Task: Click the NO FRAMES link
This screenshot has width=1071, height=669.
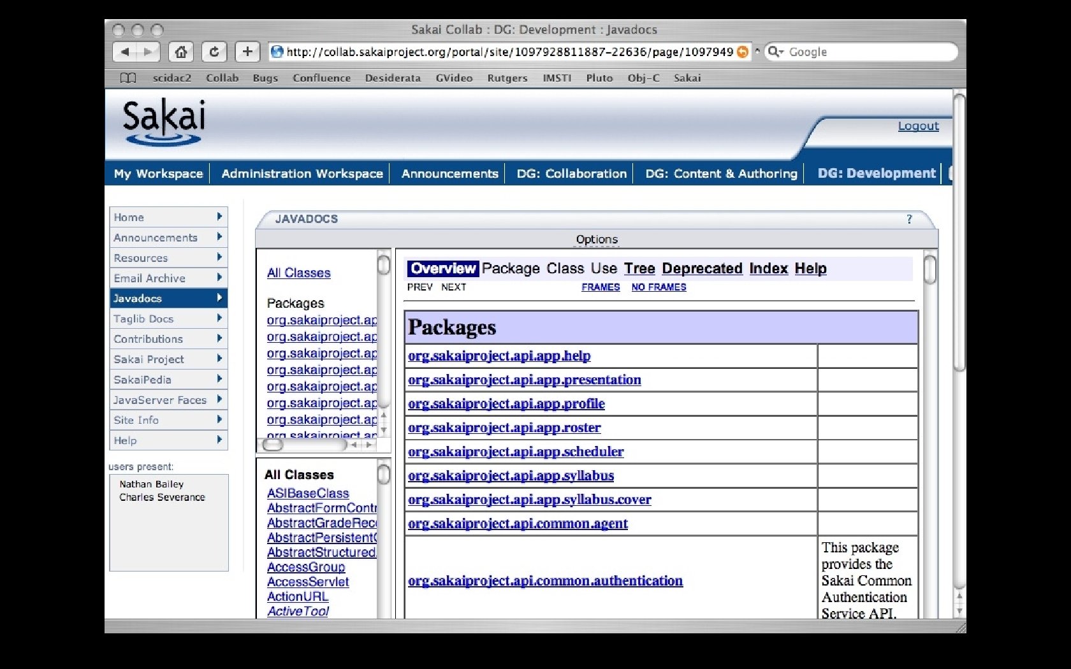Action: pyautogui.click(x=659, y=287)
